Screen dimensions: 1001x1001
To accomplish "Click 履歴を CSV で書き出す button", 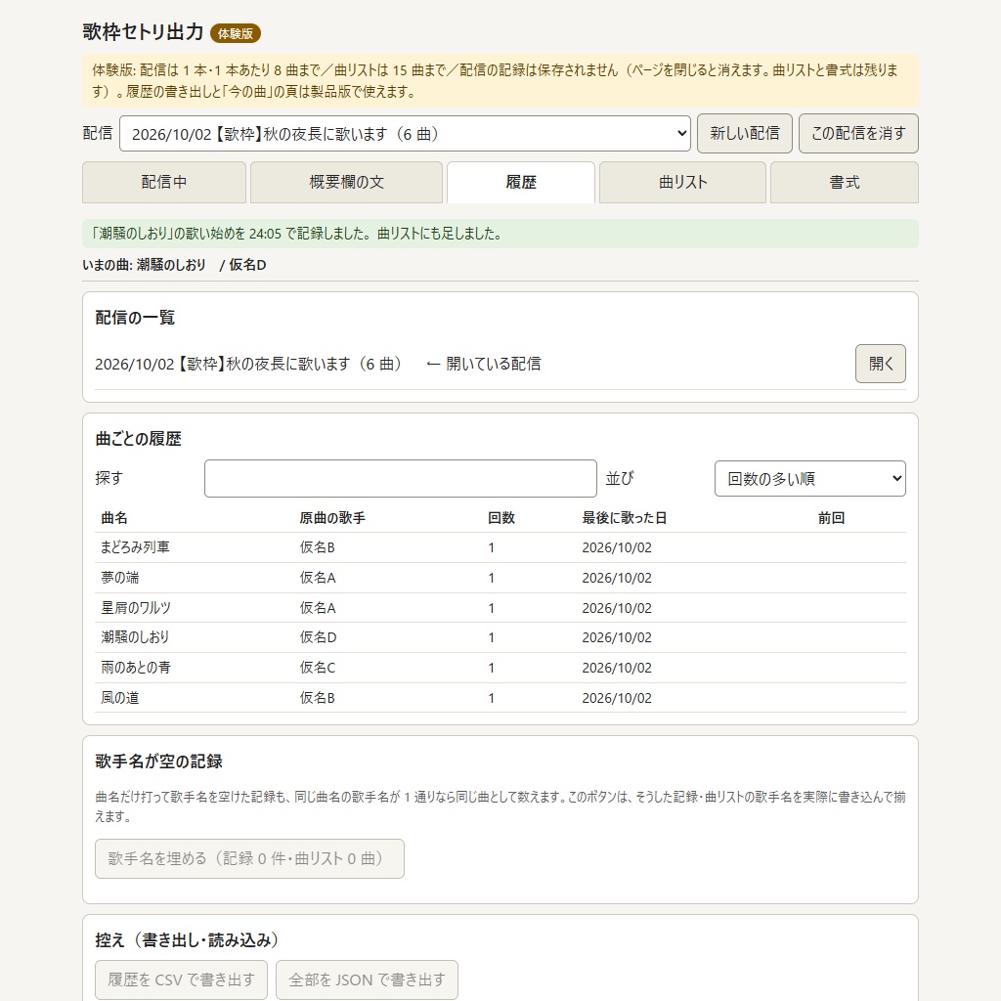I will click(181, 979).
